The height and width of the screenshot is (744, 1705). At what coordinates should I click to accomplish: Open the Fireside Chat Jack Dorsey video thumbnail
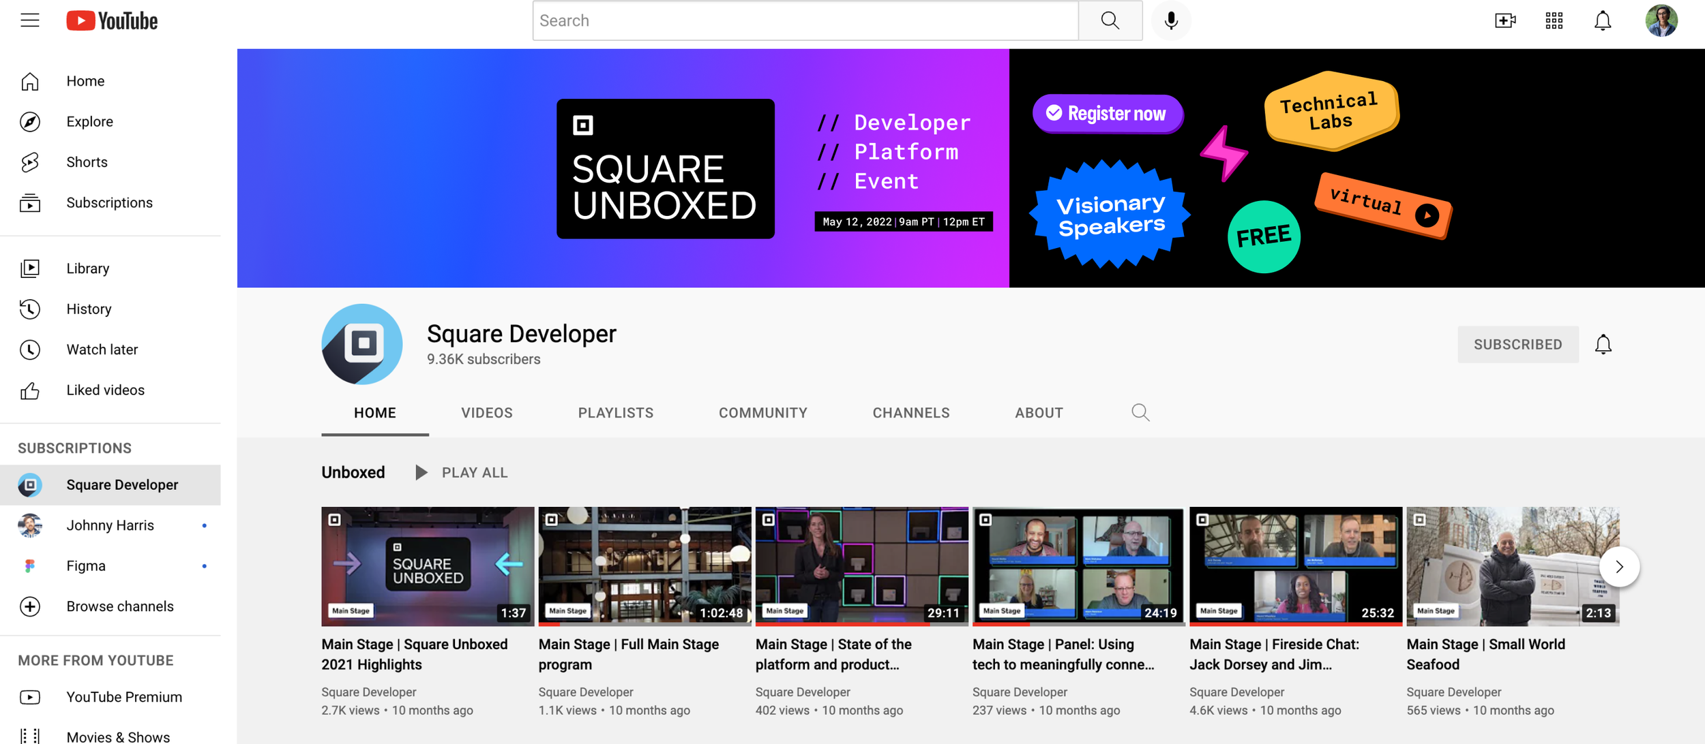tap(1295, 566)
